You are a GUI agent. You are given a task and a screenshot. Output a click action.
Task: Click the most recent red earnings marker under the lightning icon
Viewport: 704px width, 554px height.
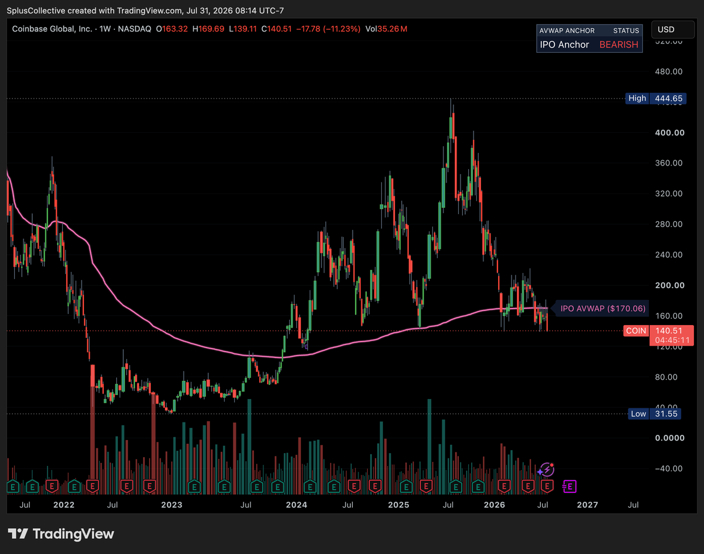pyautogui.click(x=547, y=486)
